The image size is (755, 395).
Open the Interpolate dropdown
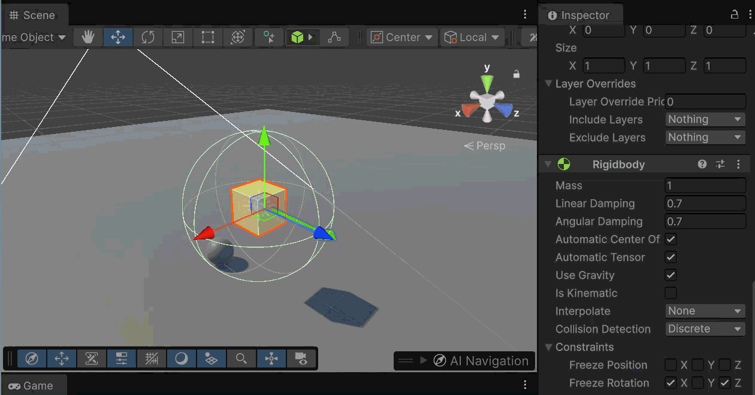[x=705, y=311]
